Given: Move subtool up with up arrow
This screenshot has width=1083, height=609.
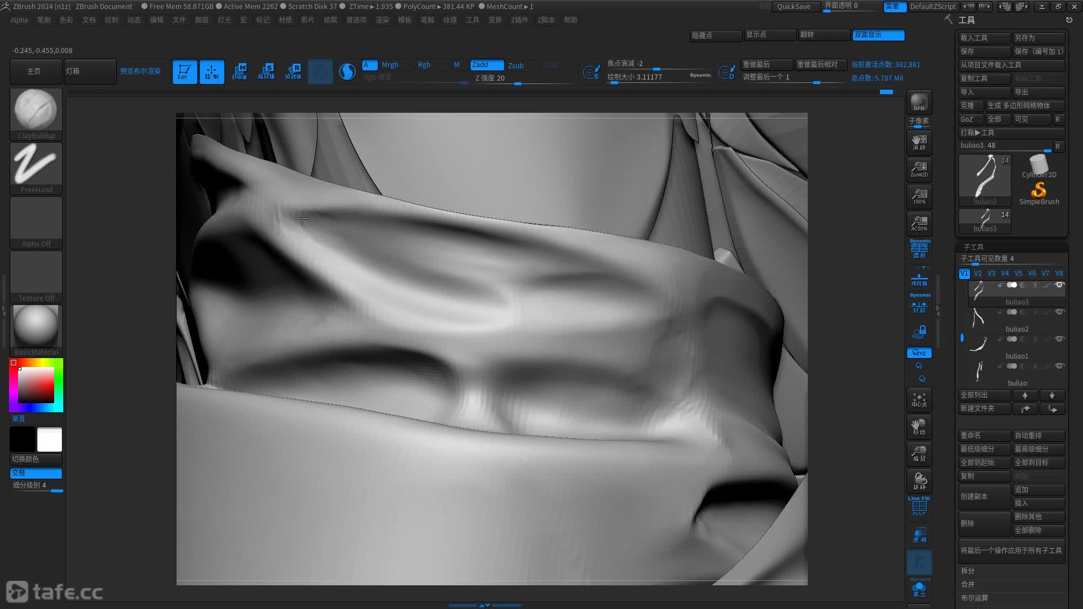Looking at the screenshot, I should point(1025,395).
